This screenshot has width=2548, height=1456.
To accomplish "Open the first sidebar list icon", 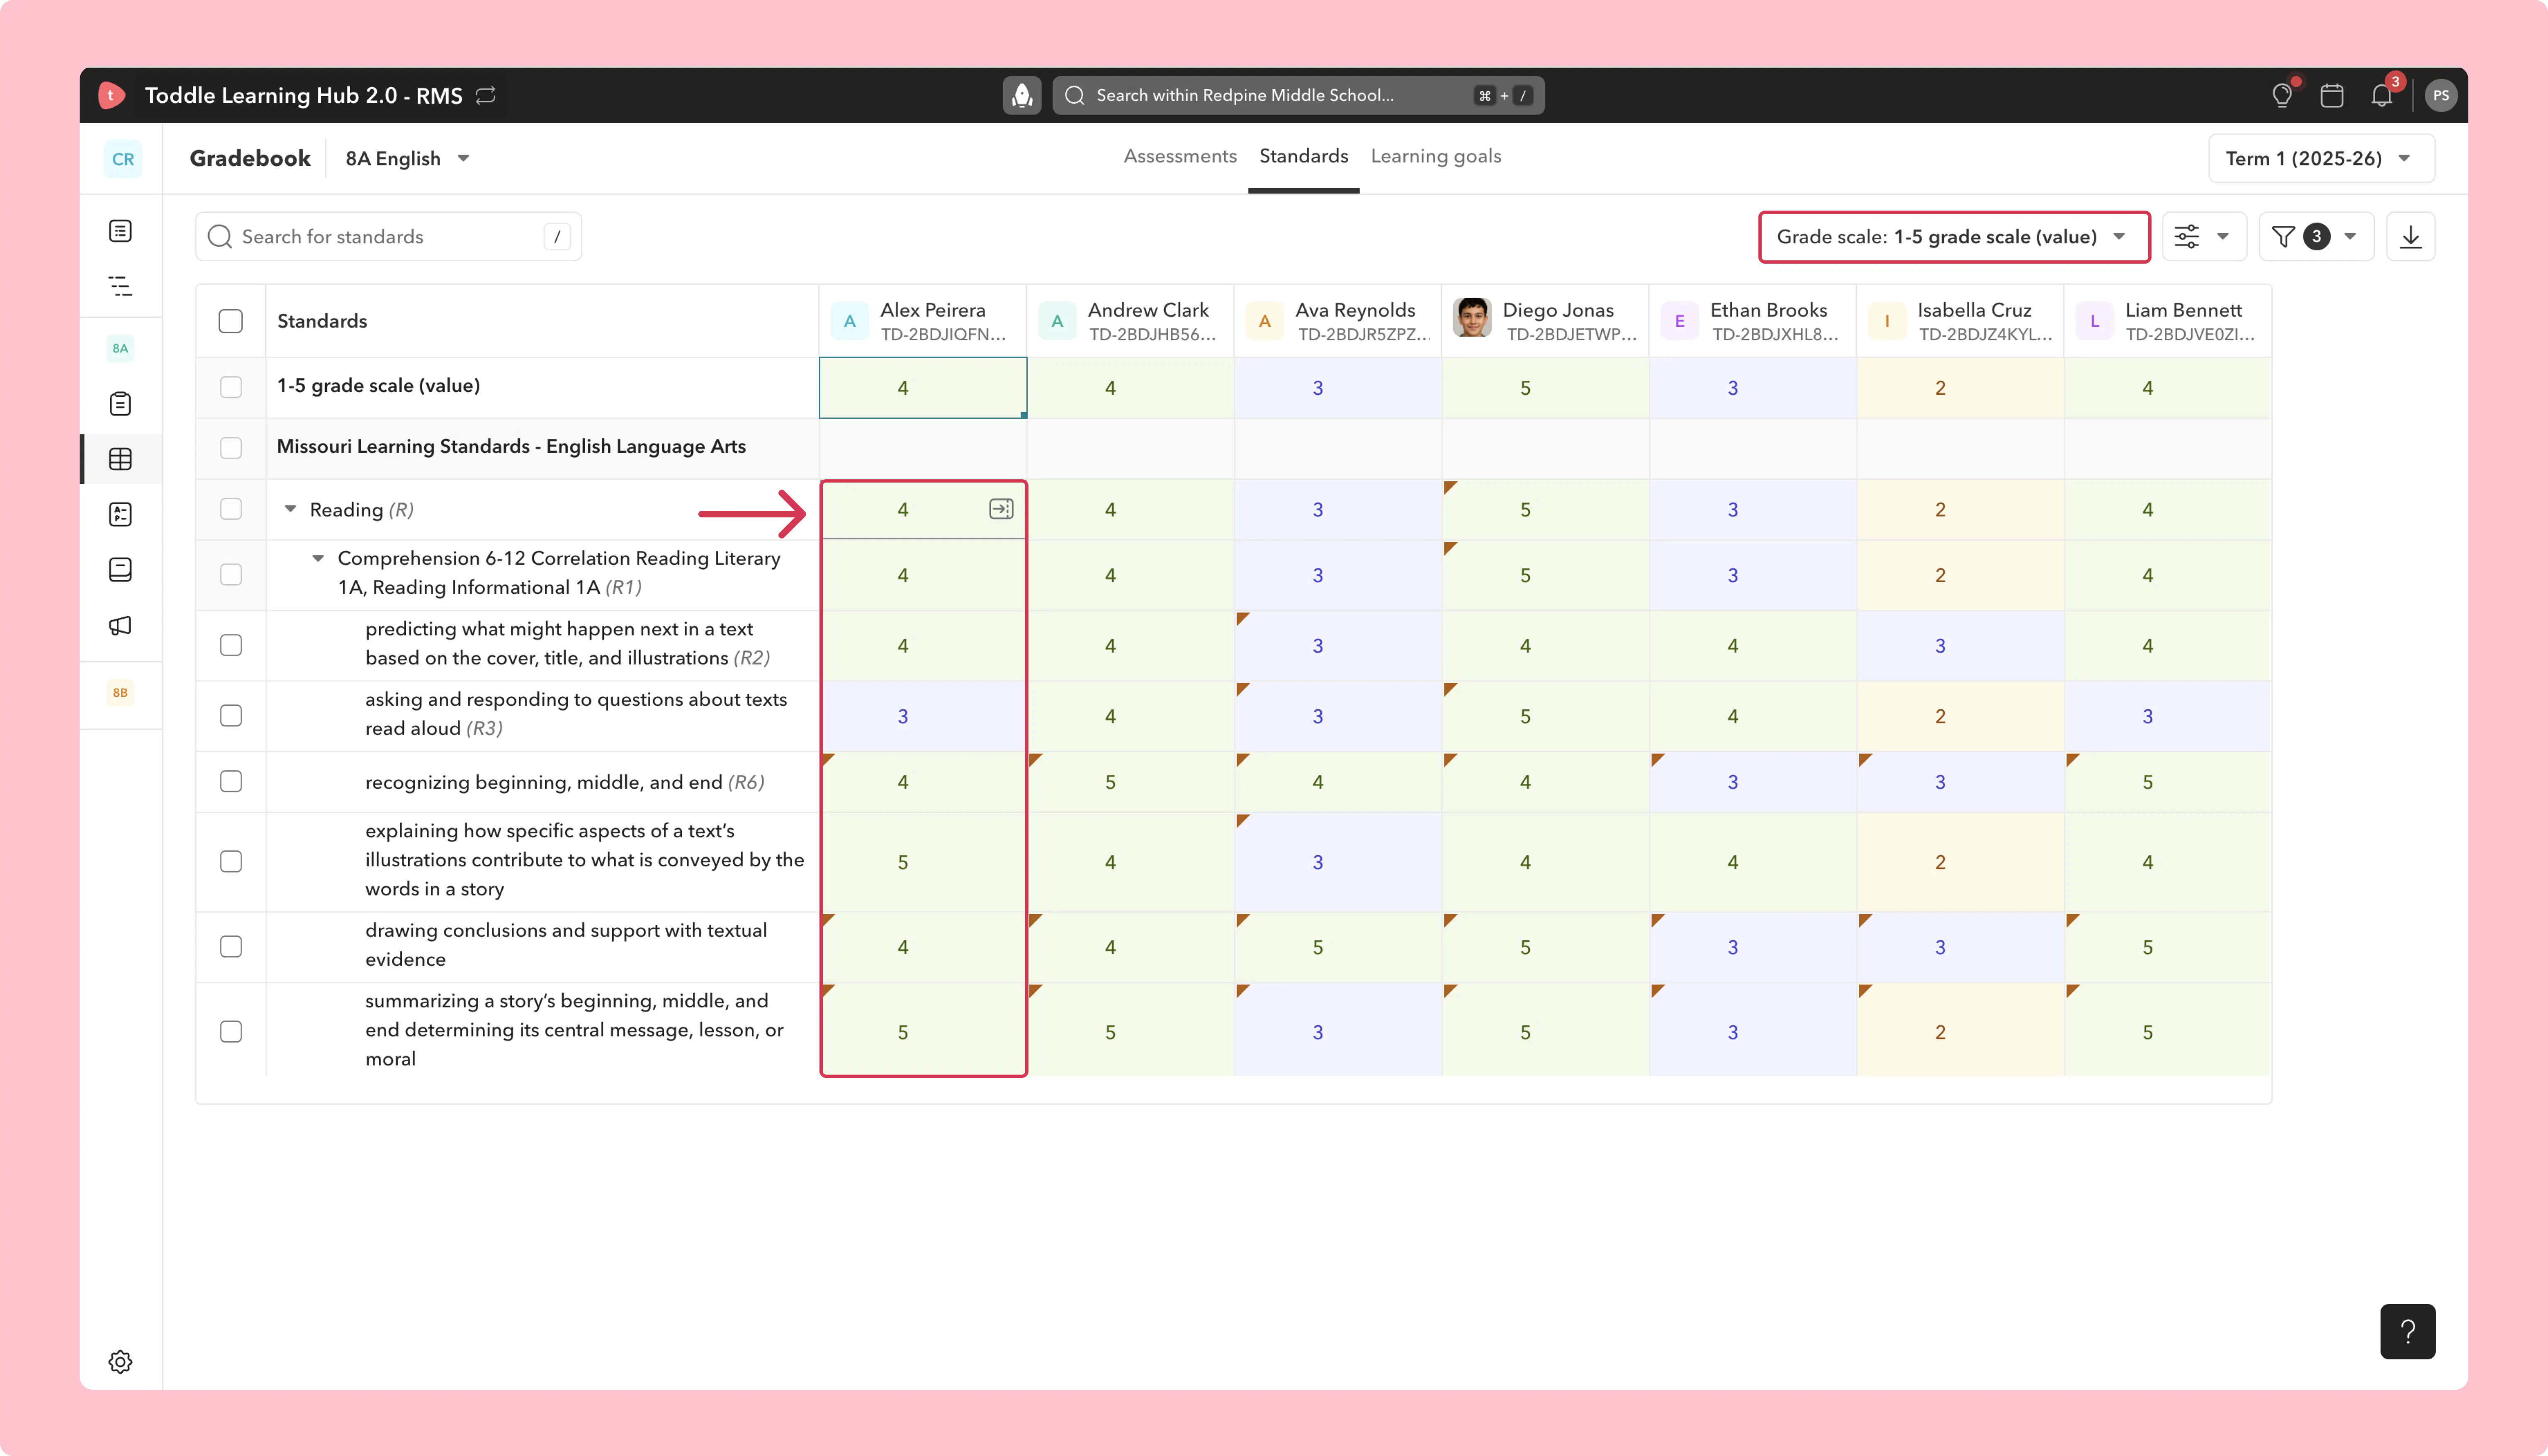I will point(120,231).
